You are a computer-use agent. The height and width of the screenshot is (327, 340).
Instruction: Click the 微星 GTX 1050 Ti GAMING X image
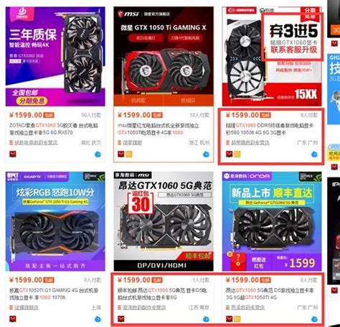click(x=164, y=57)
